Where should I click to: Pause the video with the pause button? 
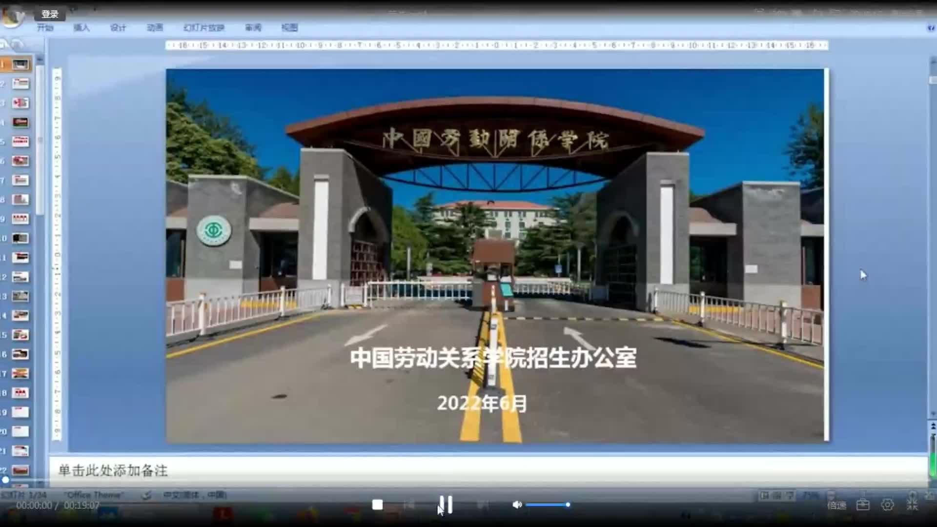[x=446, y=505]
